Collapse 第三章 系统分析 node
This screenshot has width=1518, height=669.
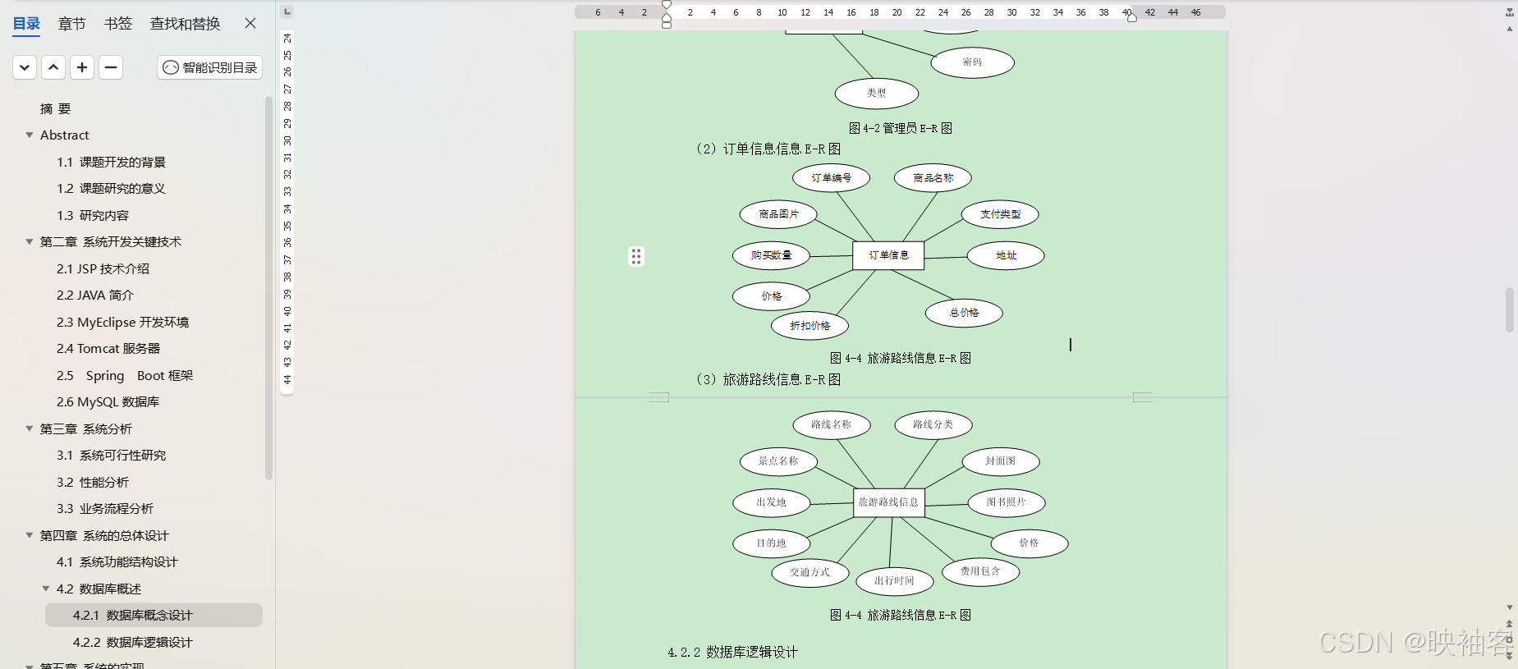(x=30, y=428)
